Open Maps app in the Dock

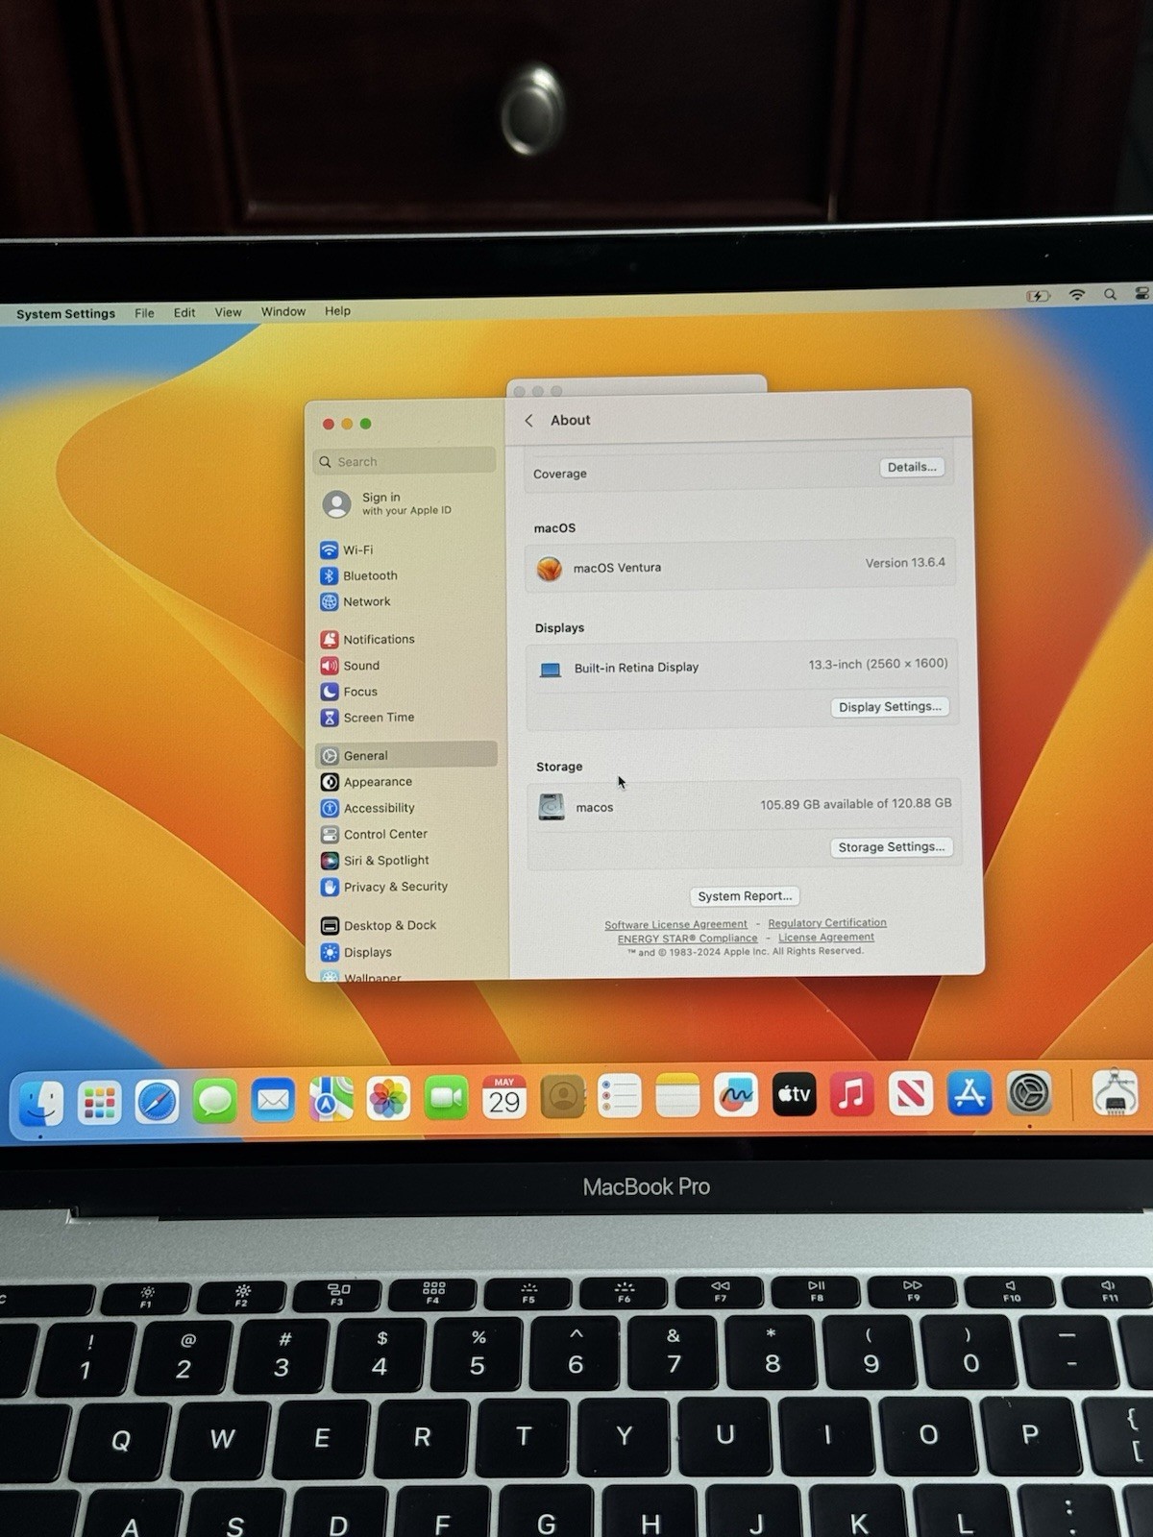[331, 1099]
